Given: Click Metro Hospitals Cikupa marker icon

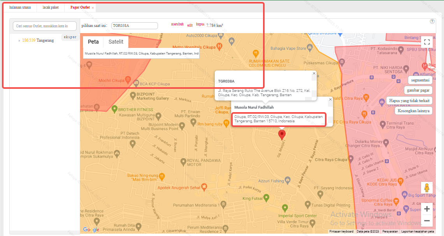Looking at the screenshot, I should click(219, 46).
